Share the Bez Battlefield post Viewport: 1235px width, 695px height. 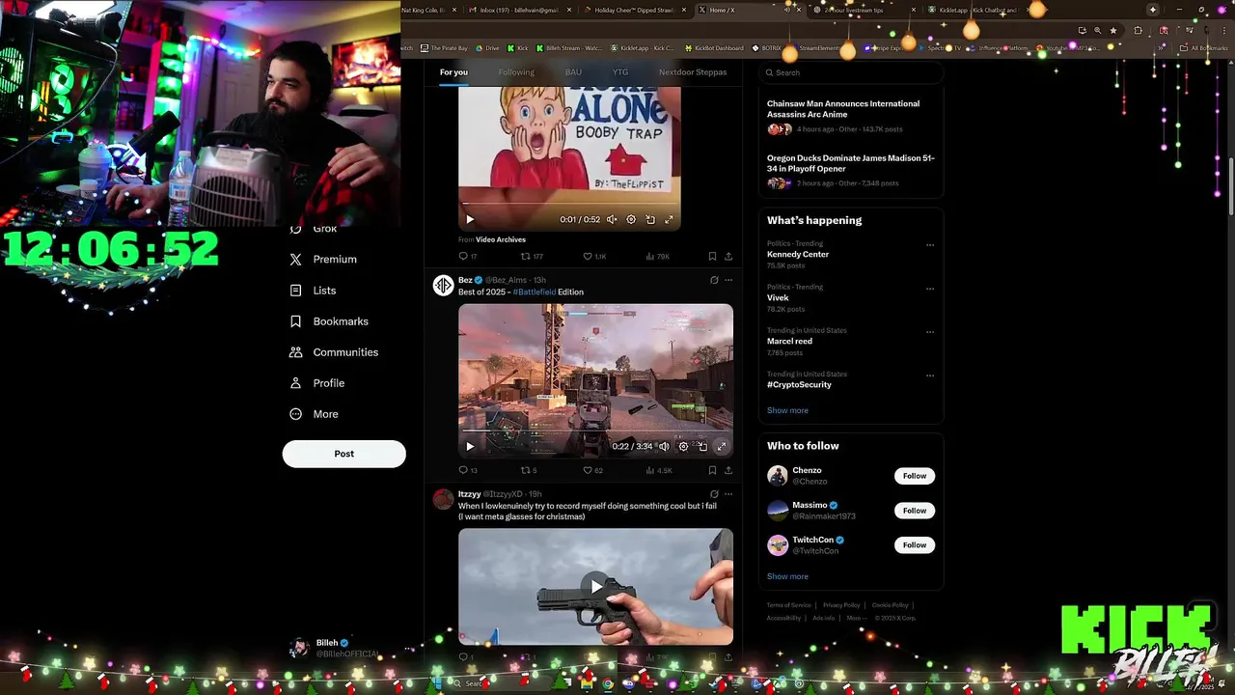(728, 471)
